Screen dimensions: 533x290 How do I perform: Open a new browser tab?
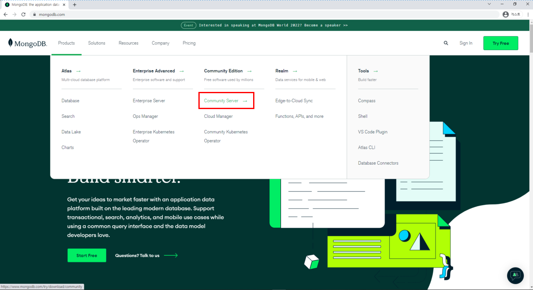pyautogui.click(x=75, y=5)
